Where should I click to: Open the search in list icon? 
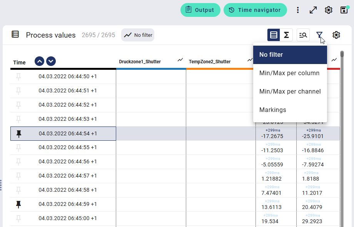[x=303, y=35]
